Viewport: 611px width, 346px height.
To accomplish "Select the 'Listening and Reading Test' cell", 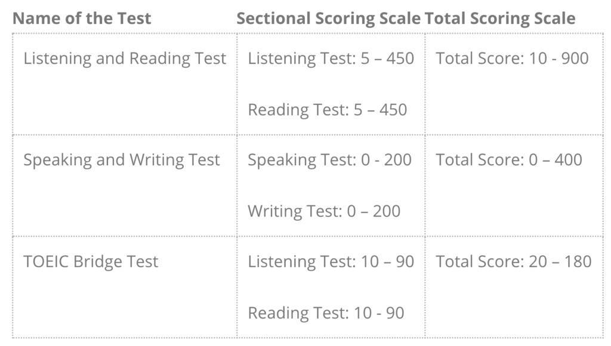I will 125,58.
